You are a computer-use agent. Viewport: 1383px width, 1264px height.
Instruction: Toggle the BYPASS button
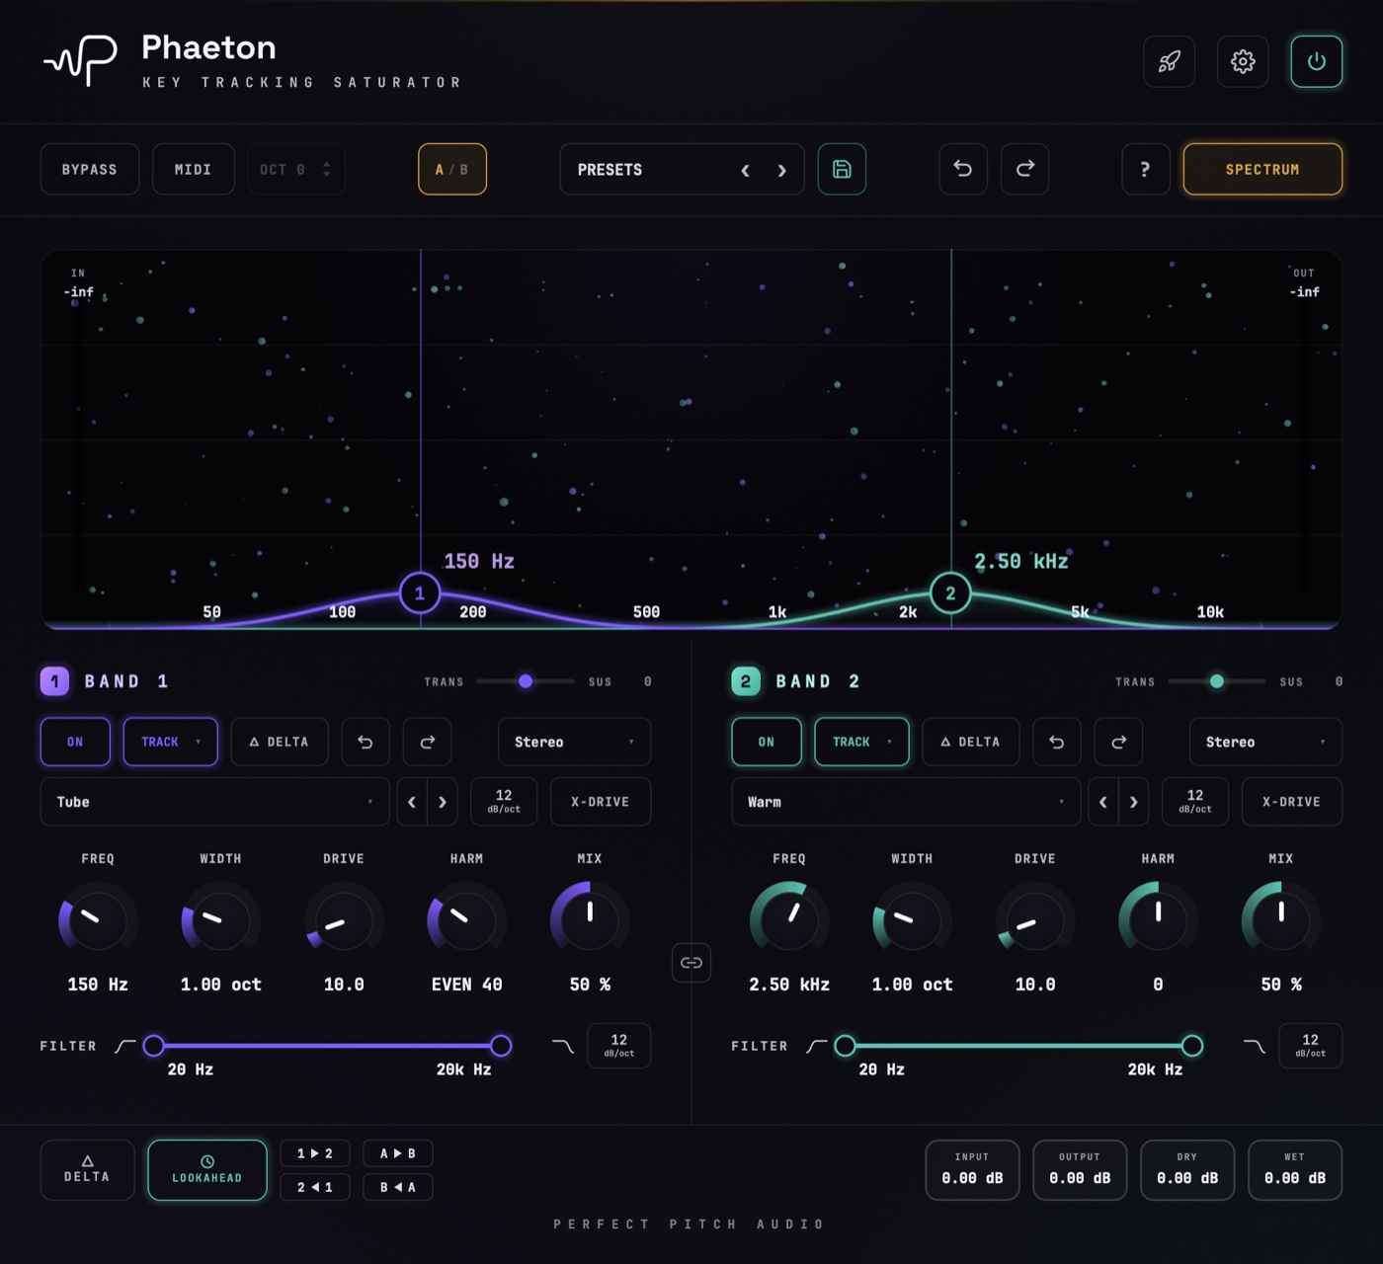(x=90, y=169)
